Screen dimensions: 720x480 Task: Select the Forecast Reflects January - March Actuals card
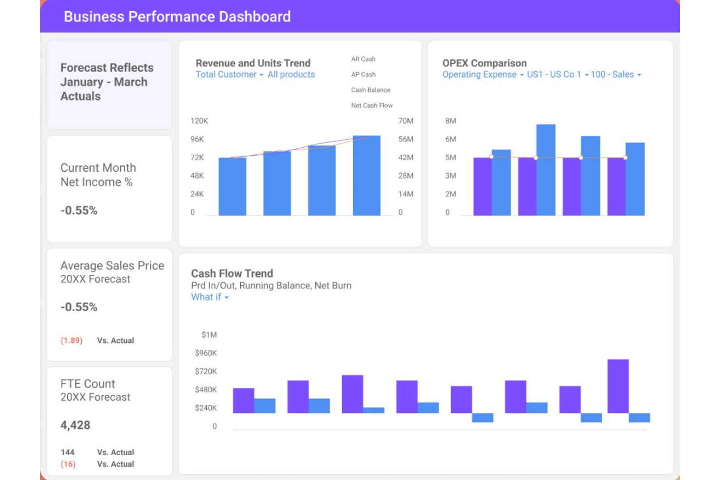109,85
